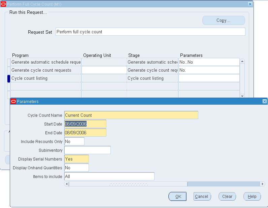Click the Items to include field

tap(109, 176)
